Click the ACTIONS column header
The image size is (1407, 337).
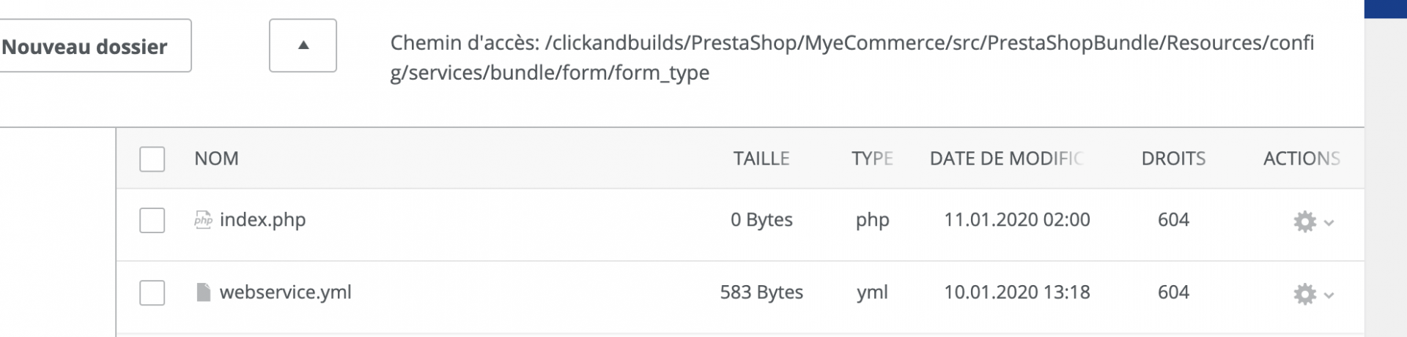1301,158
